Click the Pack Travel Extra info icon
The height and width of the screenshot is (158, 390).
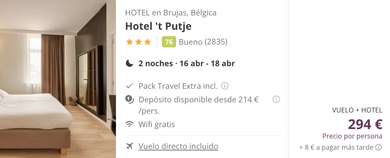(x=225, y=86)
